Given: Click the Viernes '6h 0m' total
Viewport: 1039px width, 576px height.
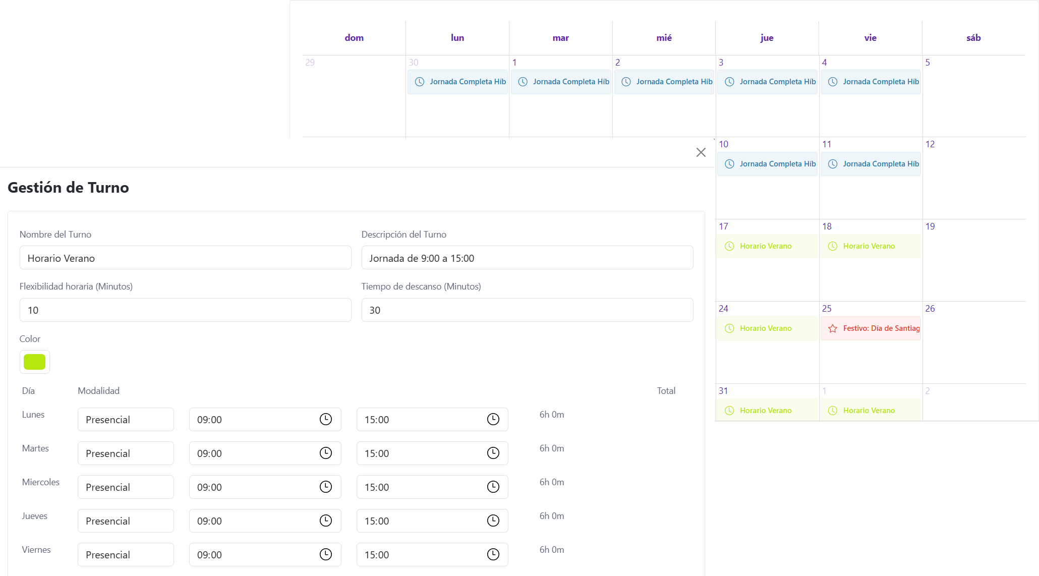Looking at the screenshot, I should click(552, 550).
